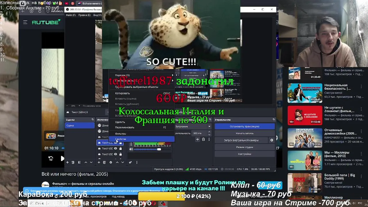Open the Правка menu in OBS
The width and height of the screenshot is (368, 207).
click(84, 15)
